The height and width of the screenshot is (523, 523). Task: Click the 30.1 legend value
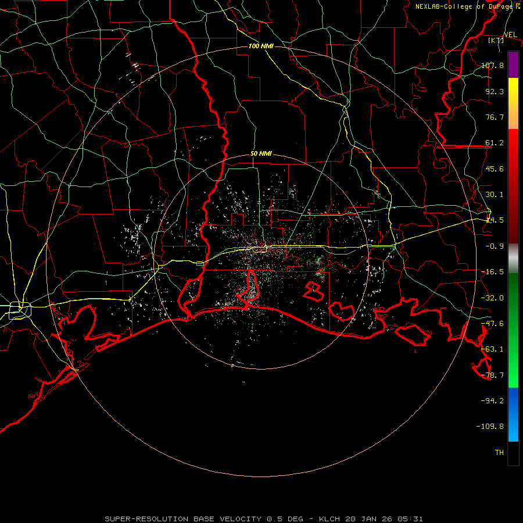coord(495,195)
